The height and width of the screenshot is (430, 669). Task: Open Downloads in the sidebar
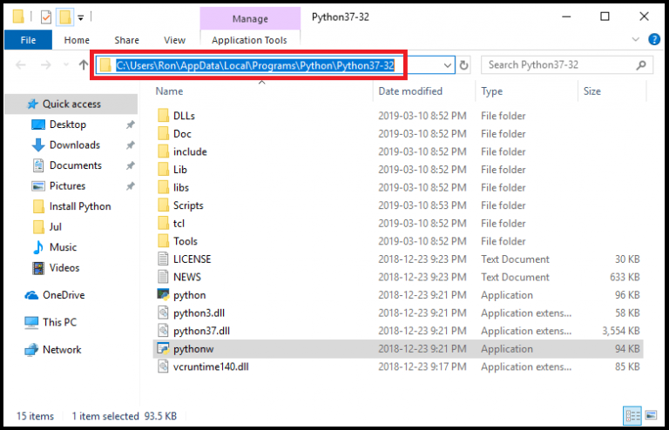pos(74,144)
